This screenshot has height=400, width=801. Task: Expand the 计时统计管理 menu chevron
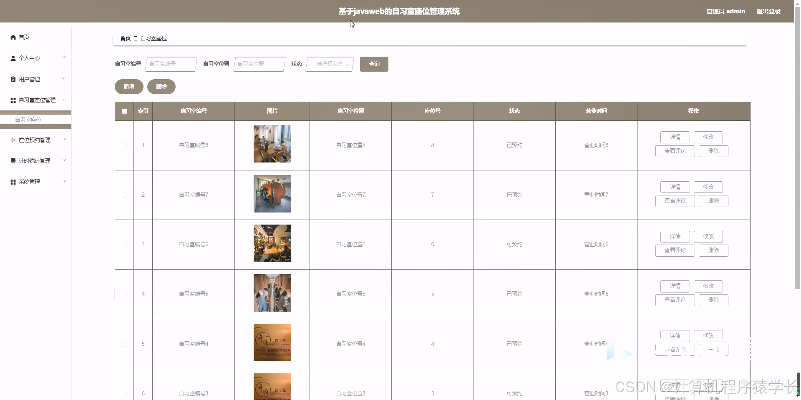(64, 160)
